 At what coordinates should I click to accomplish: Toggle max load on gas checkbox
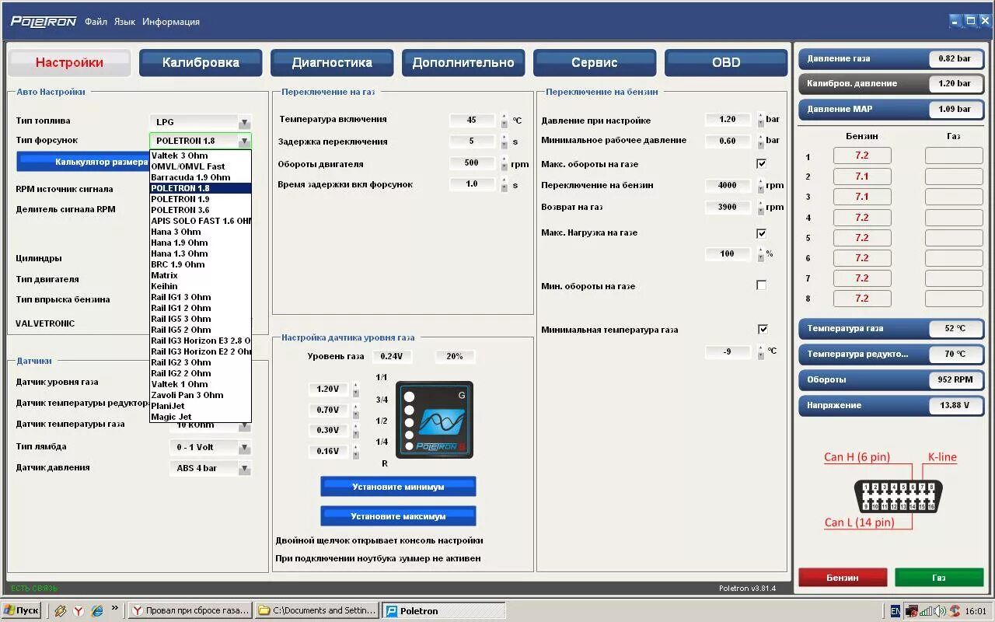[762, 233]
